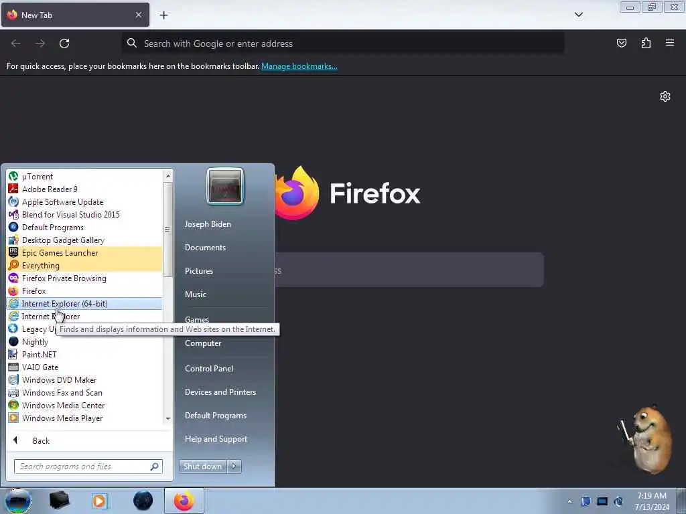Open Windows Fax and Scan

click(84, 392)
